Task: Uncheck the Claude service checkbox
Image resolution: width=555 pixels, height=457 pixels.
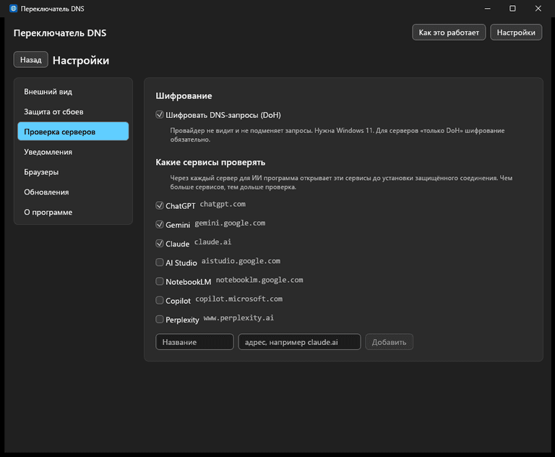Action: [160, 244]
